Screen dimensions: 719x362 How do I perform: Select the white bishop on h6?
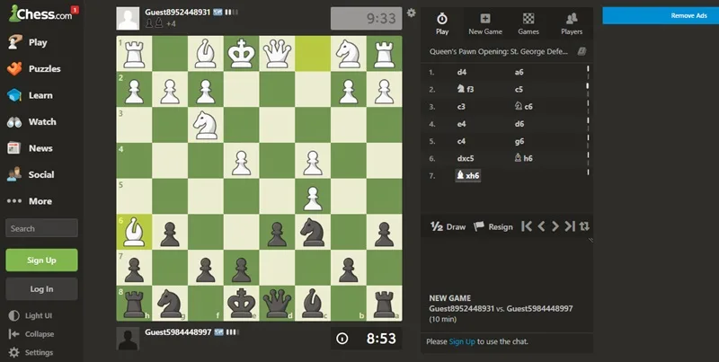coord(134,232)
